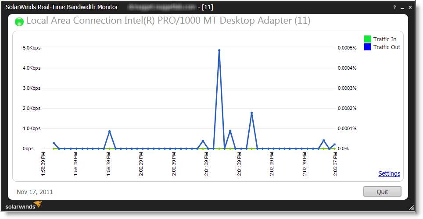Click the 0.0002% axis label
Screen dimensions: 423x219
[347, 108]
